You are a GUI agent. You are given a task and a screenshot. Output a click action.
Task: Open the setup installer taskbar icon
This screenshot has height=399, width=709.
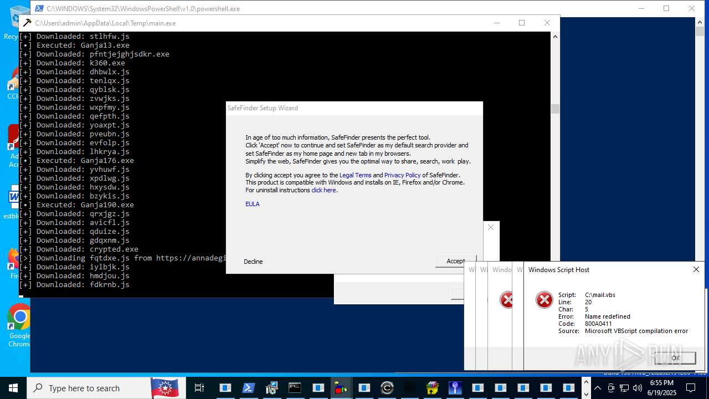pyautogui.click(x=271, y=388)
